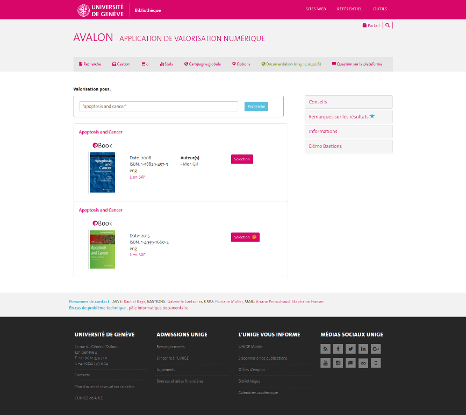Go to the Recherche navigation item
This screenshot has width=466, height=415.
pos(90,64)
